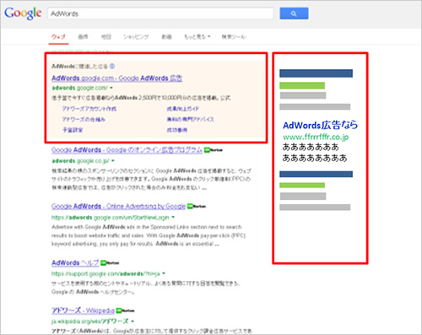Expand arrow next to adwords.google.co.jp/ URL
This screenshot has height=335, width=422.
tap(113, 161)
